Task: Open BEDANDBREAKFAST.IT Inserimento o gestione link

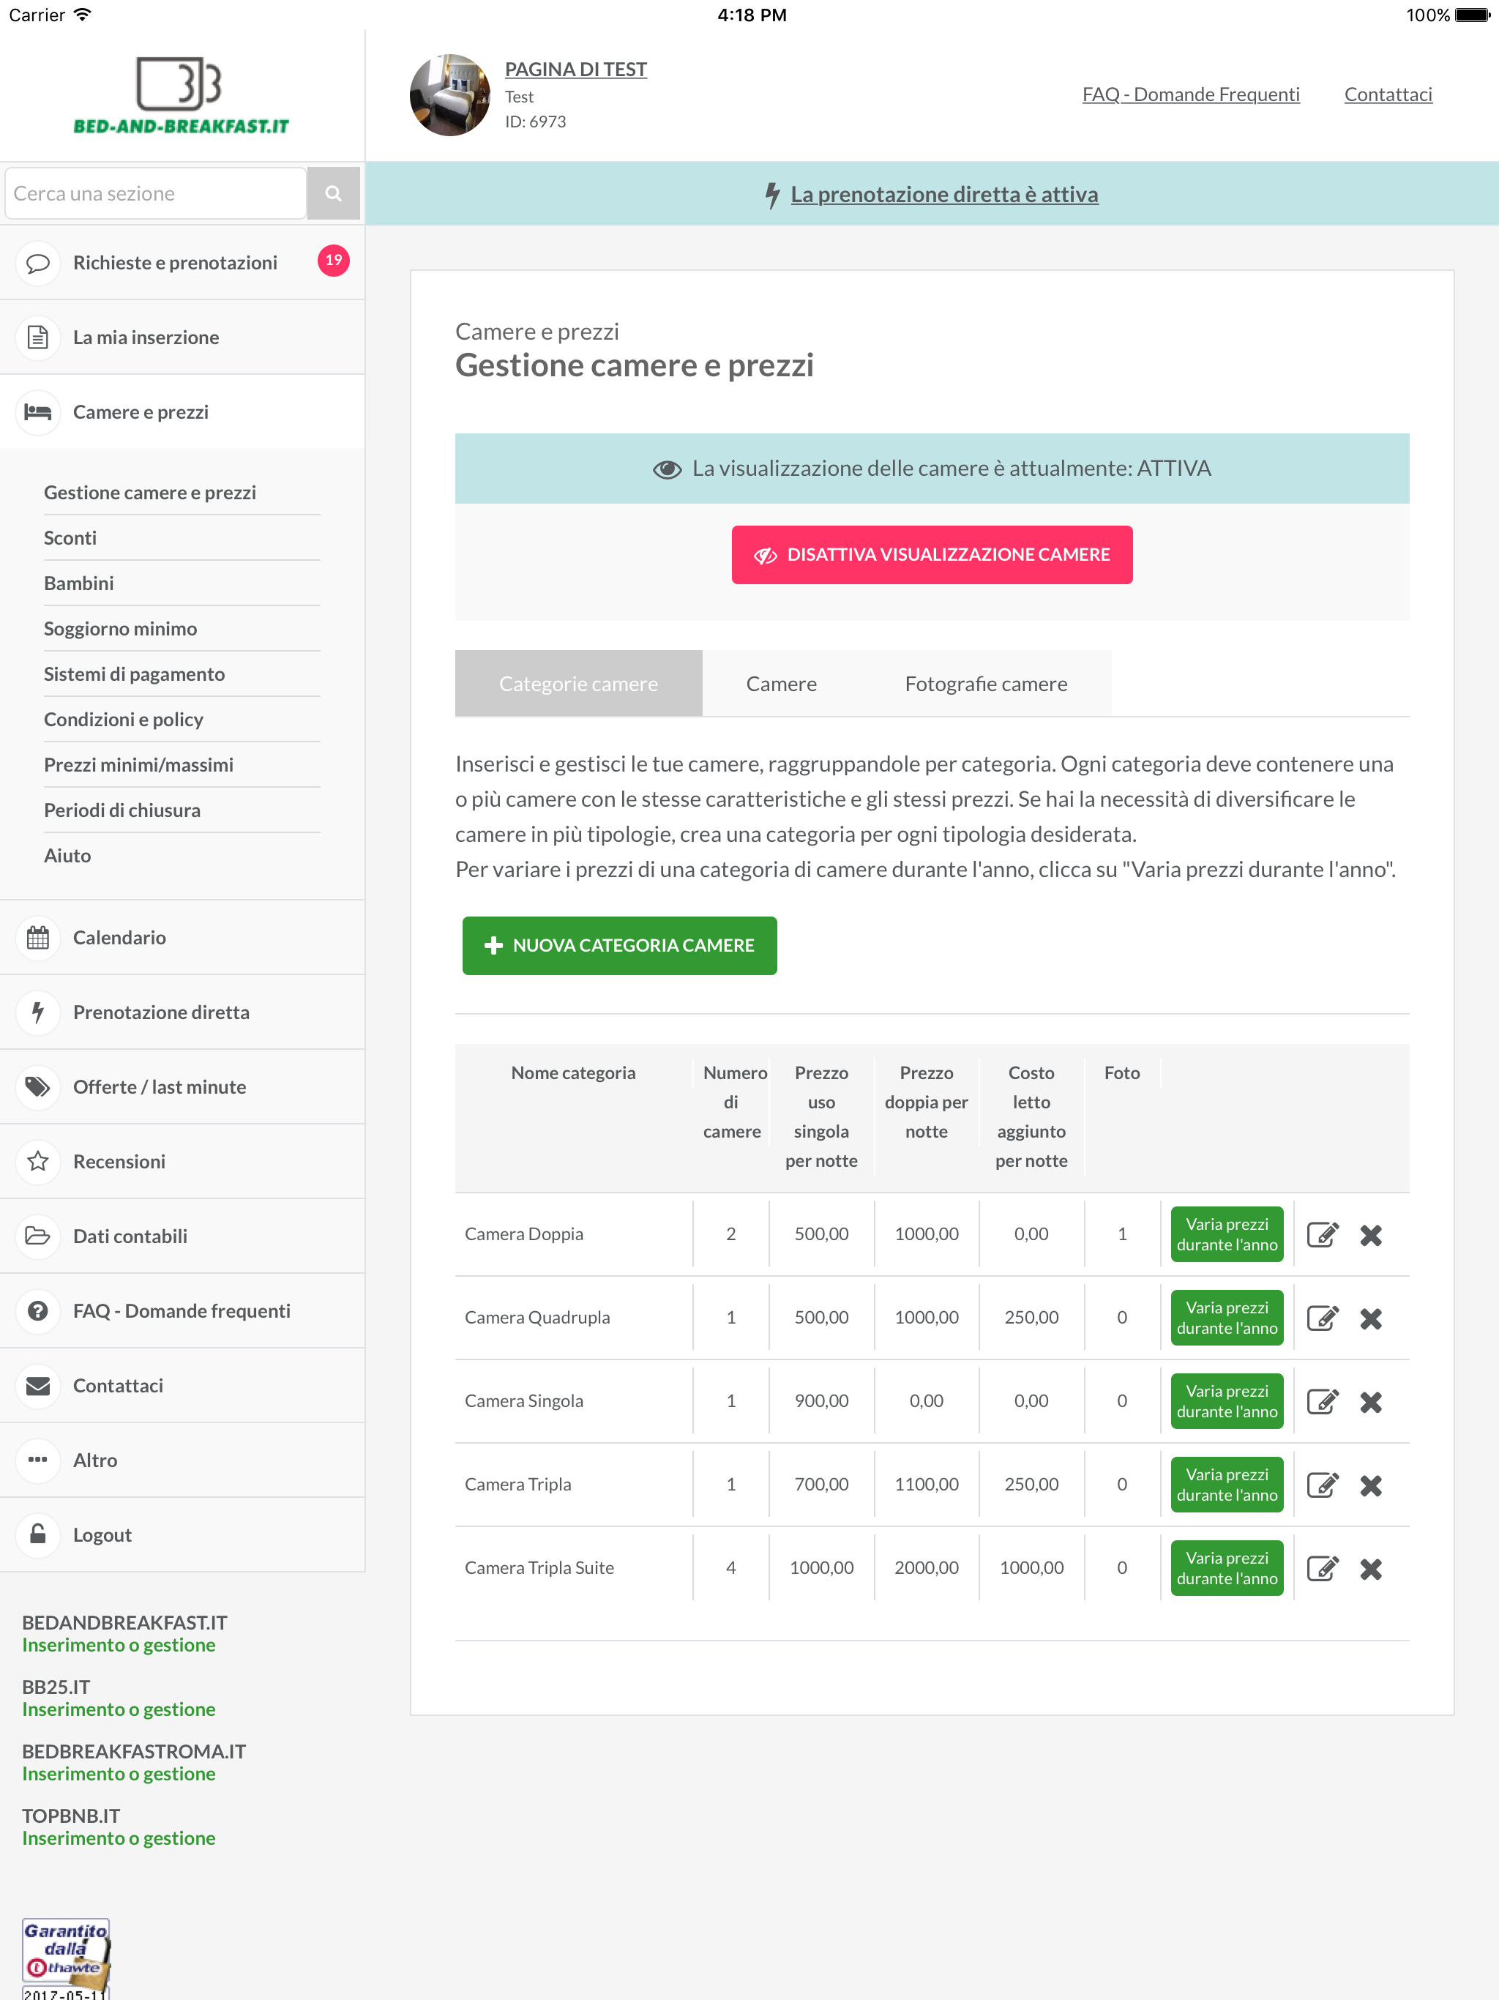Action: pos(119,1645)
